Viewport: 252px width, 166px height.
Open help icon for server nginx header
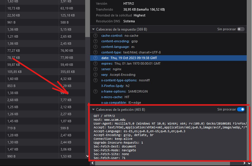pos(95,69)
